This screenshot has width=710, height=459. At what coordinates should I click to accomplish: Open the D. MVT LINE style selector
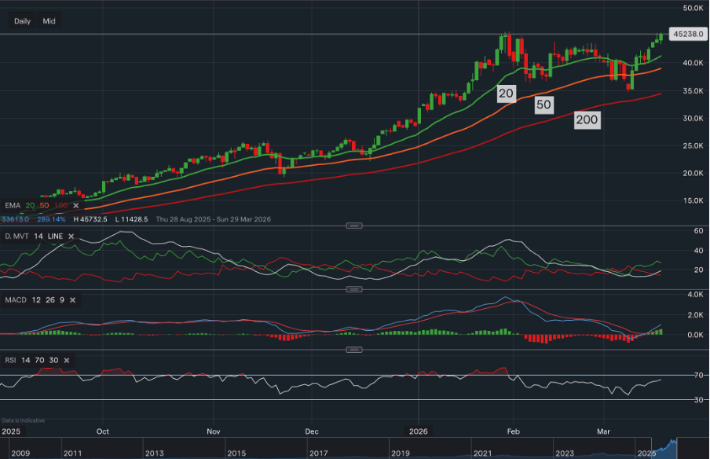pyautogui.click(x=56, y=236)
